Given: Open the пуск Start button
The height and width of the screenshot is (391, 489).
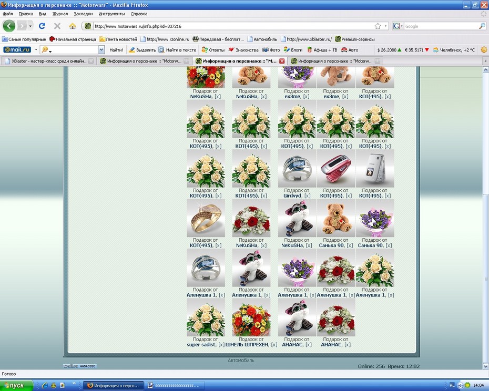Looking at the screenshot, I should pyautogui.click(x=16, y=385).
